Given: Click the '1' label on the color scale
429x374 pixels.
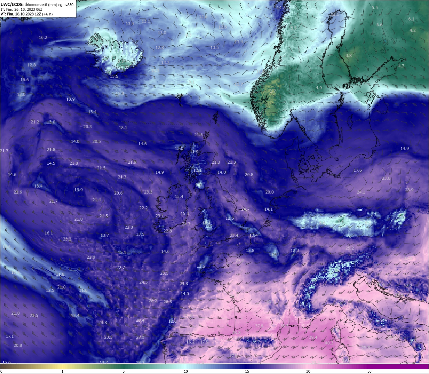Looking at the screenshot, I should coord(63,371).
